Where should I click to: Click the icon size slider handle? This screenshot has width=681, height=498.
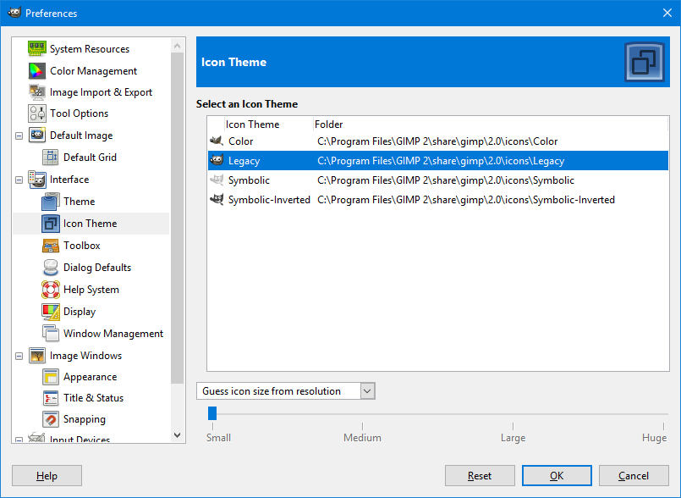coord(212,412)
